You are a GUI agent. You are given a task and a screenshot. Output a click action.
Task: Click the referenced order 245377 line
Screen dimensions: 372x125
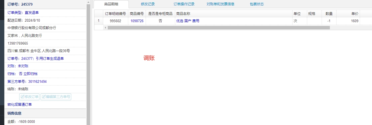(35, 58)
